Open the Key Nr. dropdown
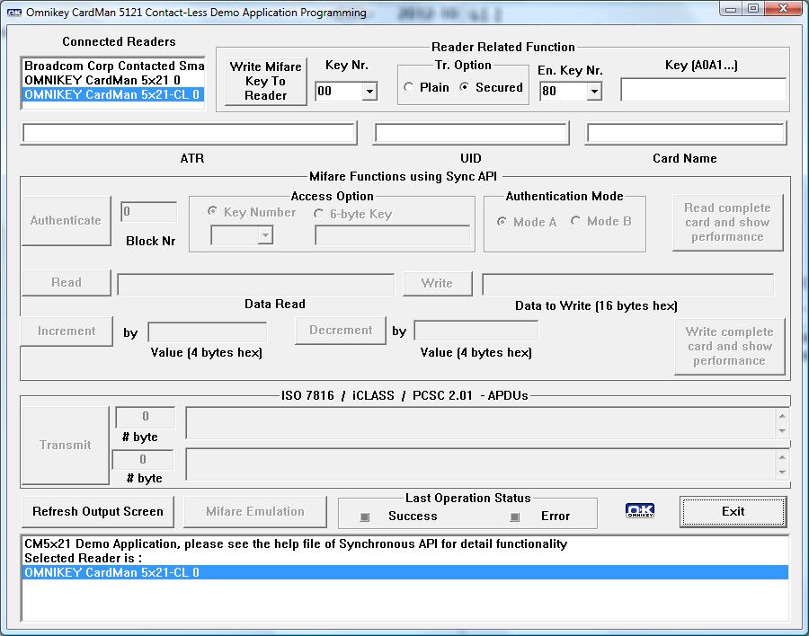The image size is (809, 636). [369, 92]
